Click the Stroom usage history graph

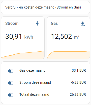(23, 55)
